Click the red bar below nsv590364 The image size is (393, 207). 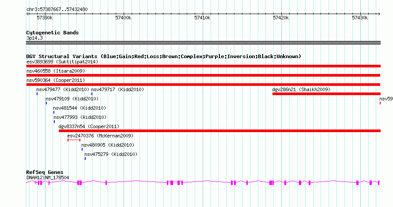click(x=203, y=85)
